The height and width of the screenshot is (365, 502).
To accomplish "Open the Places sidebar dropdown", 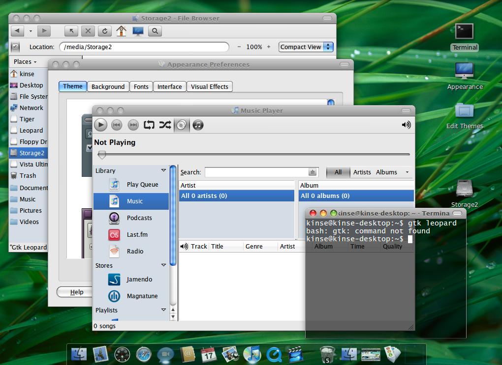I will point(25,62).
